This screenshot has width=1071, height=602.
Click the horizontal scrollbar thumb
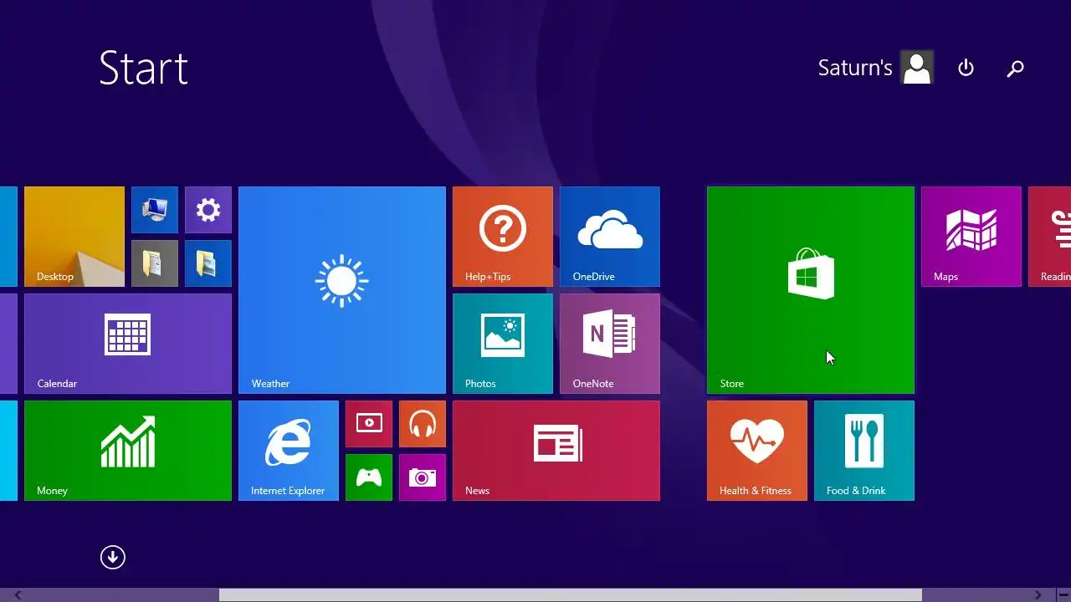point(571,594)
